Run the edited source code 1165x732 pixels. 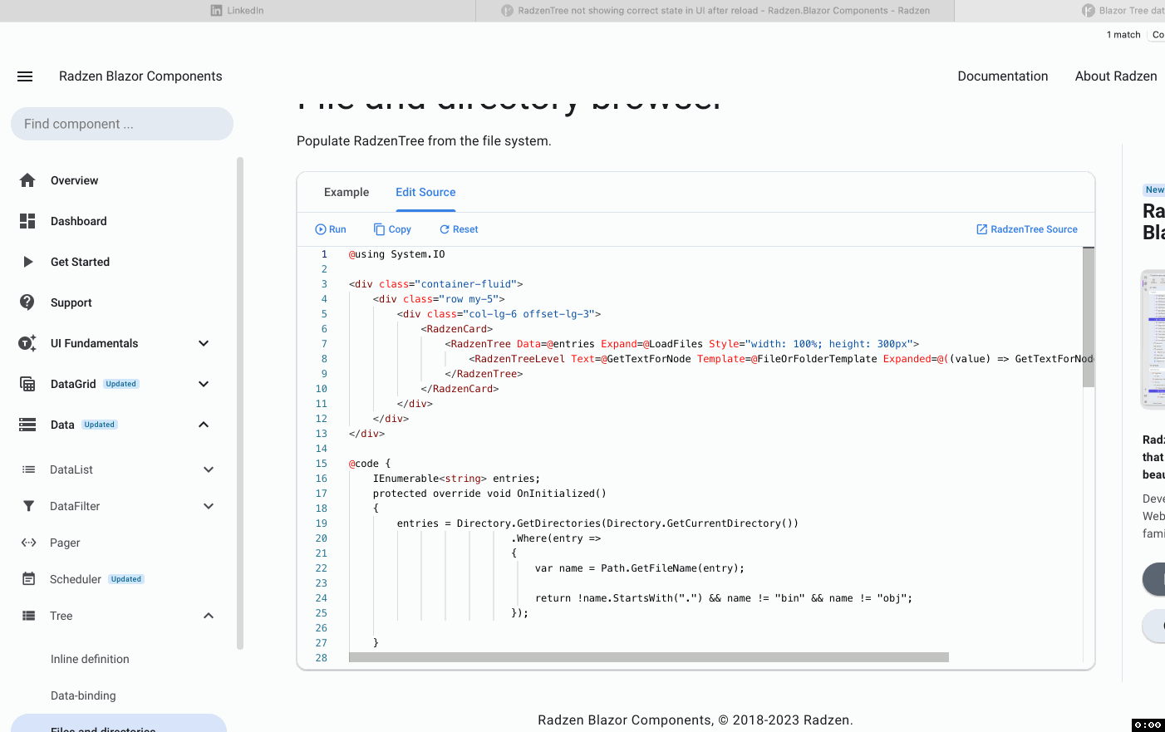tap(331, 229)
